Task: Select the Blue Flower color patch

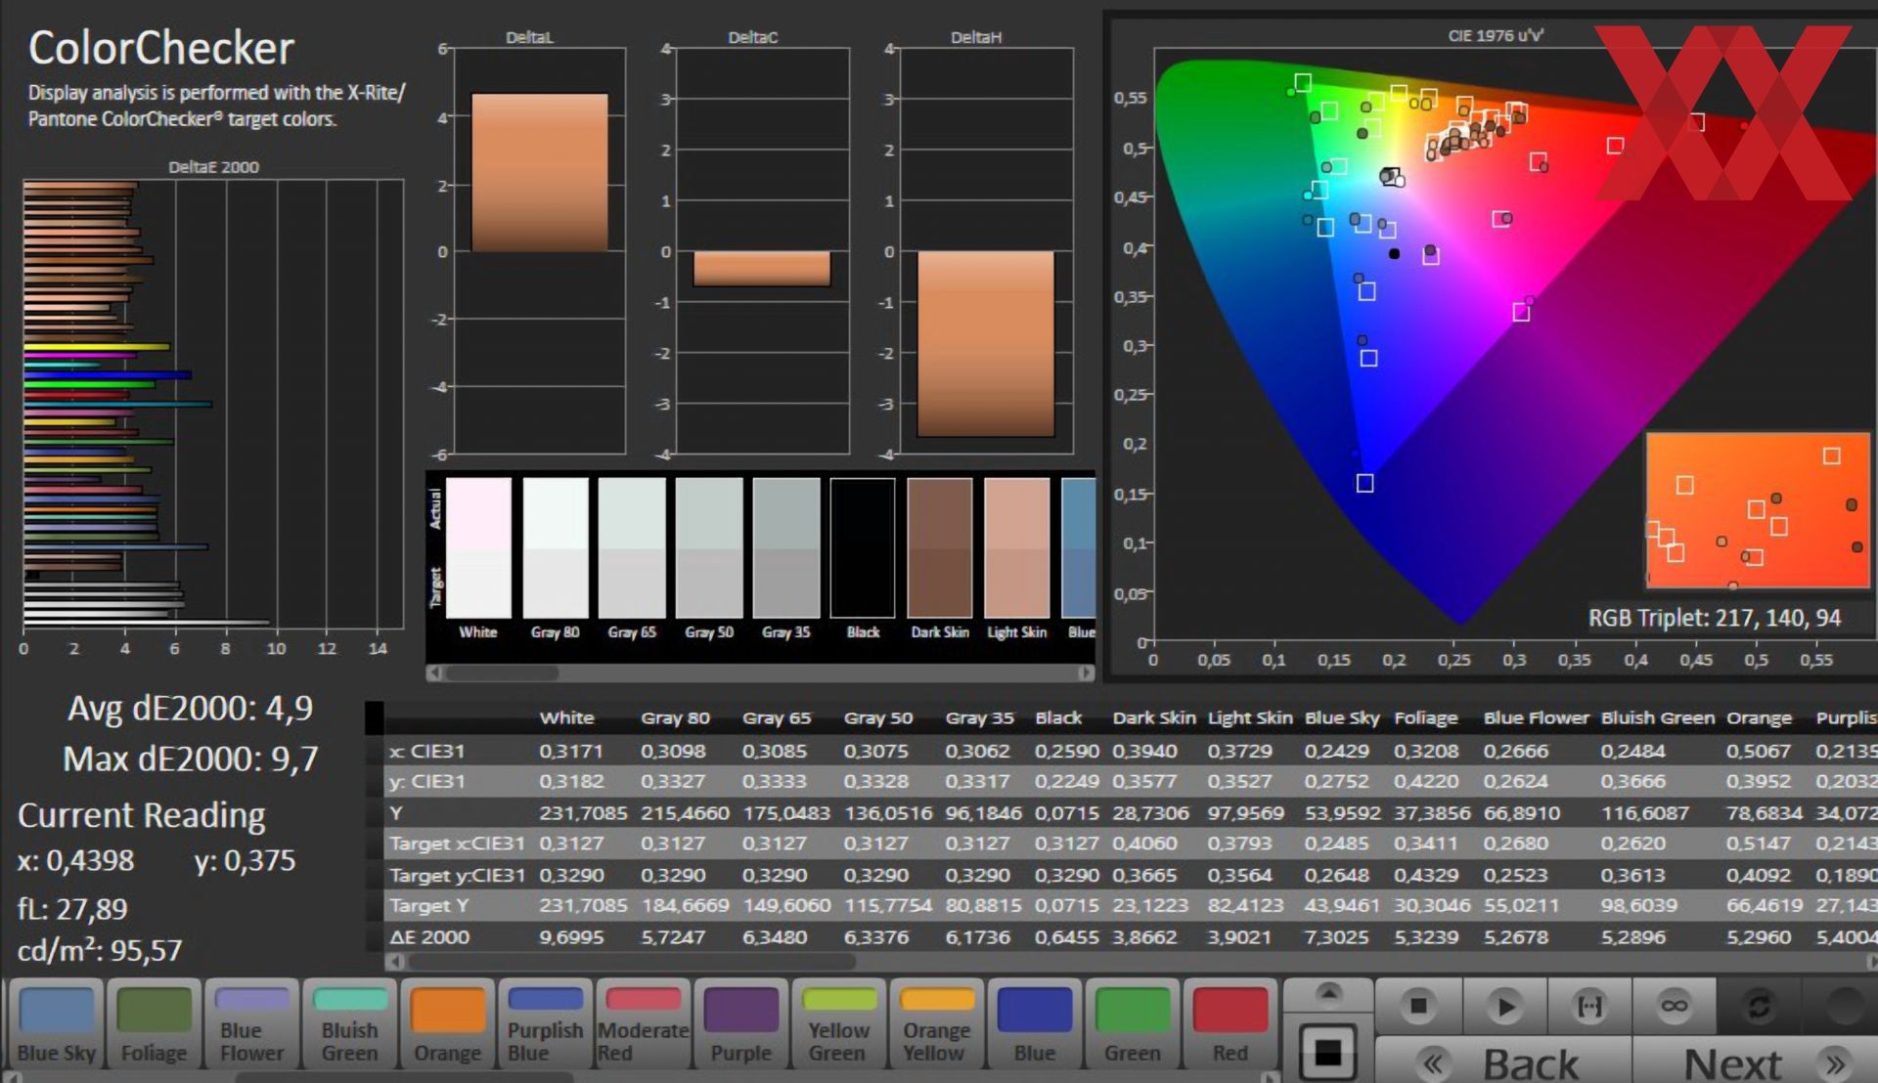Action: [251, 1024]
